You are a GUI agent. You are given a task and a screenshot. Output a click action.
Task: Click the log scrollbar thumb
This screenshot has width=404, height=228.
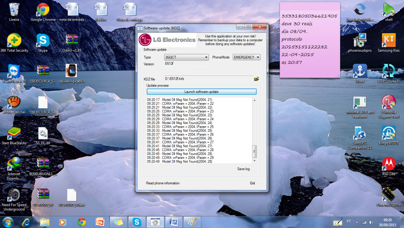click(255, 152)
